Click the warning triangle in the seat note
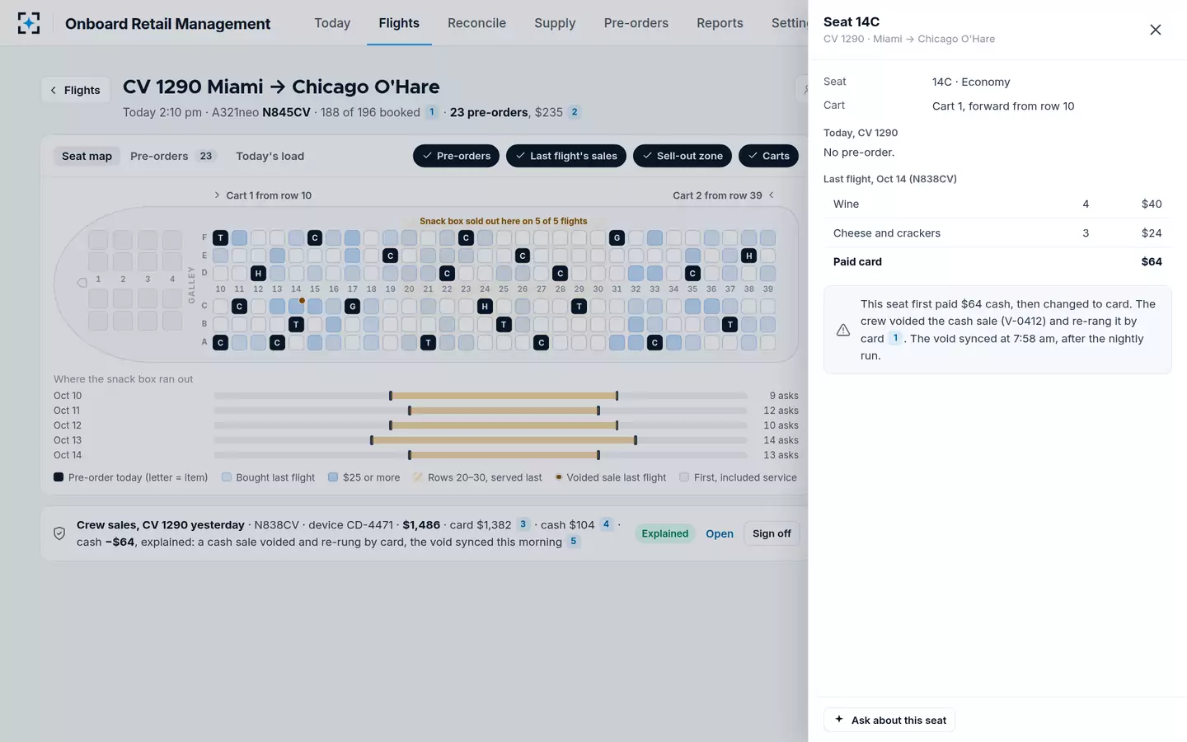Image resolution: width=1187 pixels, height=742 pixels. [x=843, y=330]
